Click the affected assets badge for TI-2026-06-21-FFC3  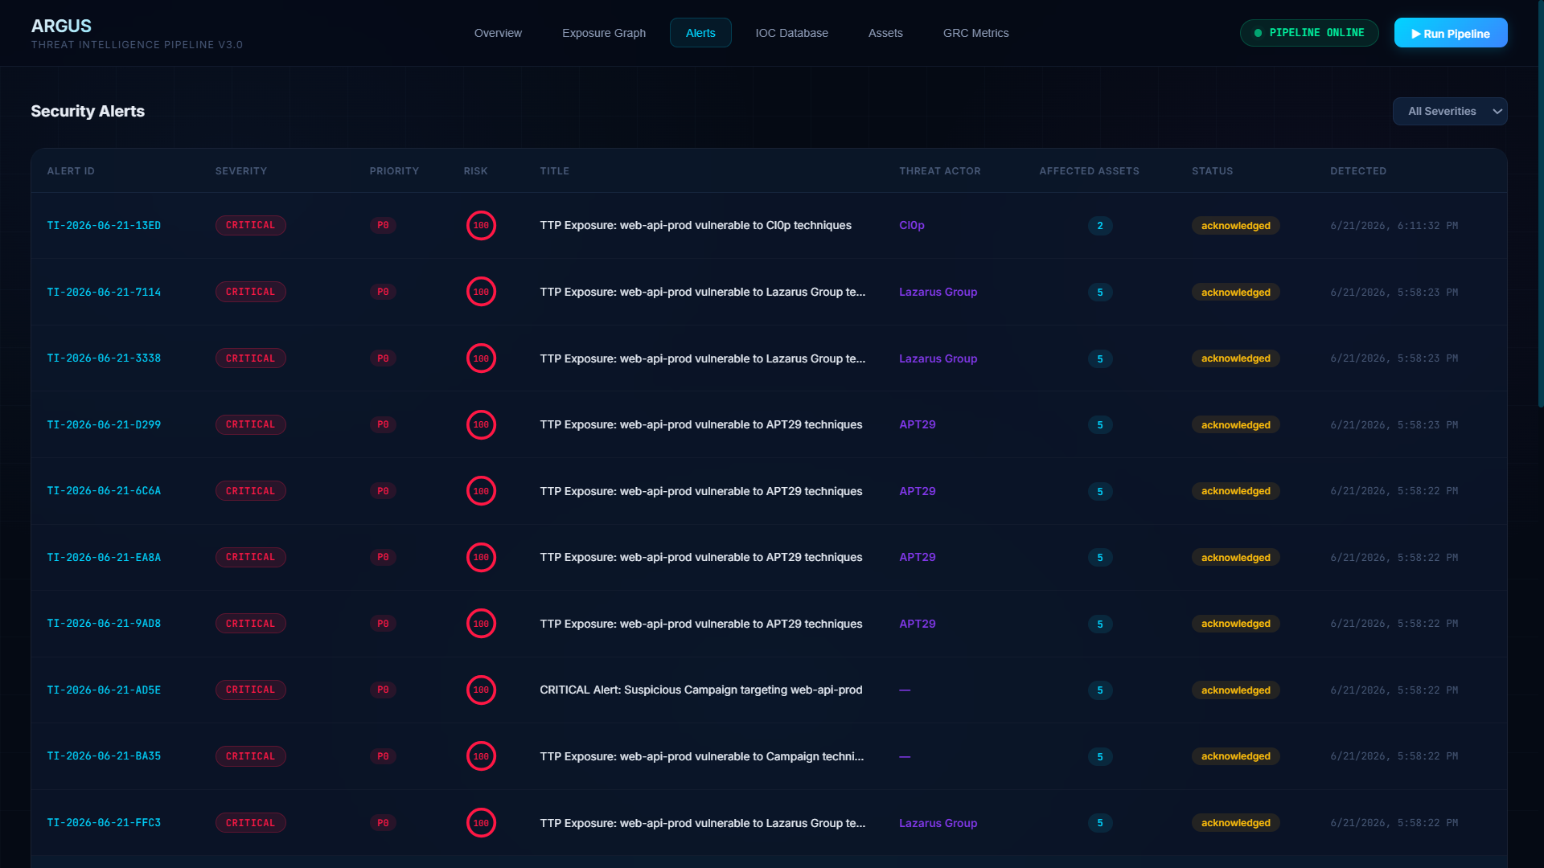(1100, 823)
